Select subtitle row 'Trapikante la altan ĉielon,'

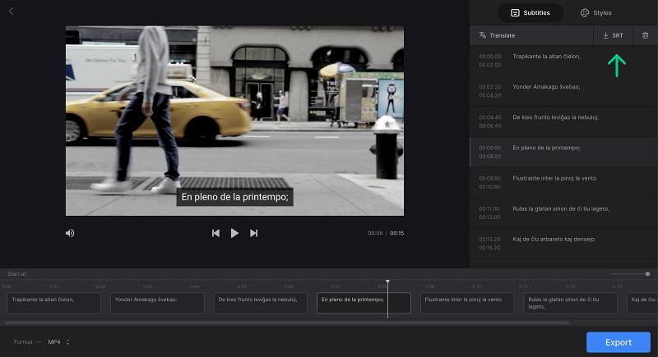[563, 61]
